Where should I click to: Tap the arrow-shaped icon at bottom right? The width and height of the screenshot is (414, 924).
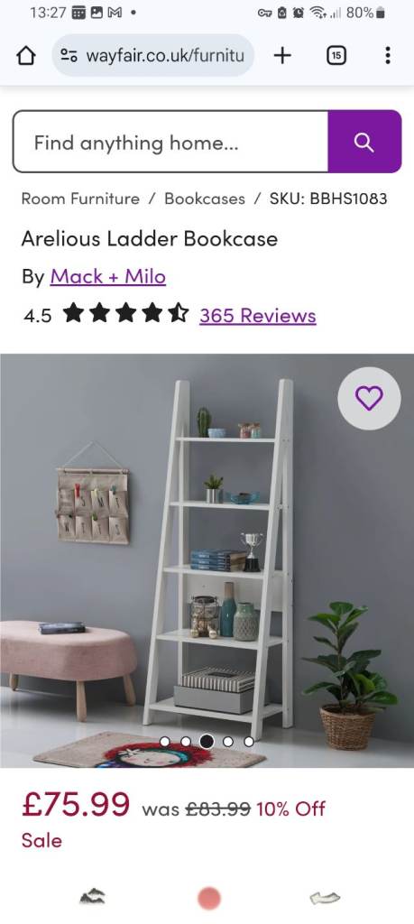325,898
